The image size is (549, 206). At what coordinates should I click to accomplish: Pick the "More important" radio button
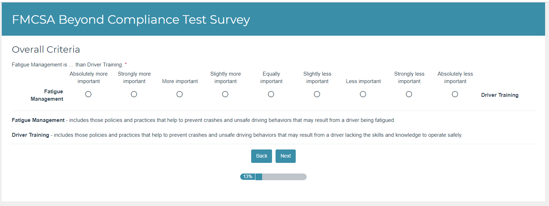coord(180,94)
